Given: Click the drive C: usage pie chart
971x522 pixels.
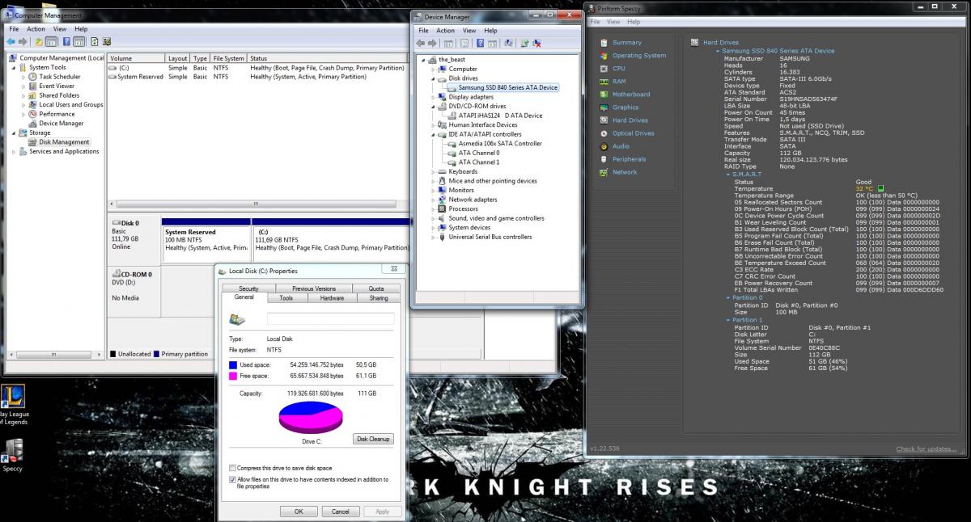Looking at the screenshot, I should [311, 417].
